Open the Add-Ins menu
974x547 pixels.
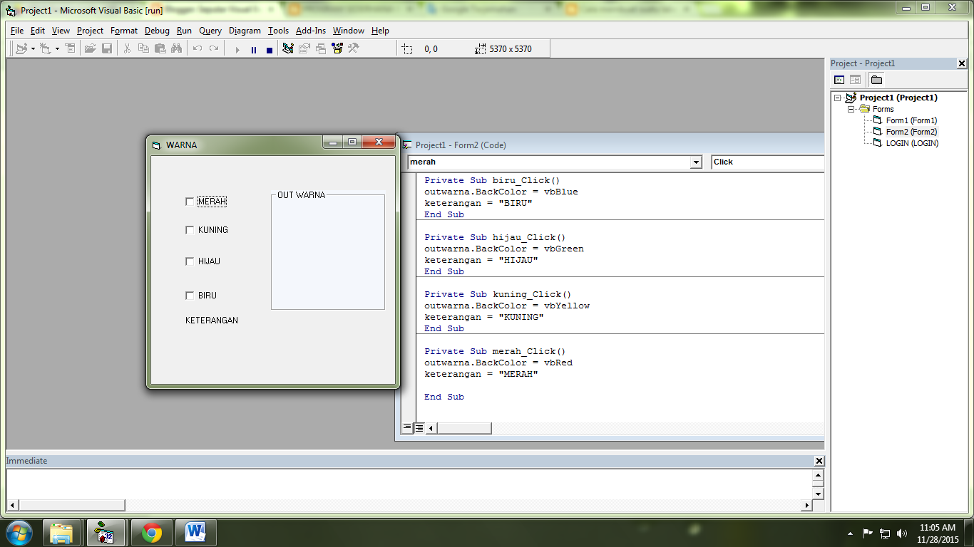click(311, 31)
